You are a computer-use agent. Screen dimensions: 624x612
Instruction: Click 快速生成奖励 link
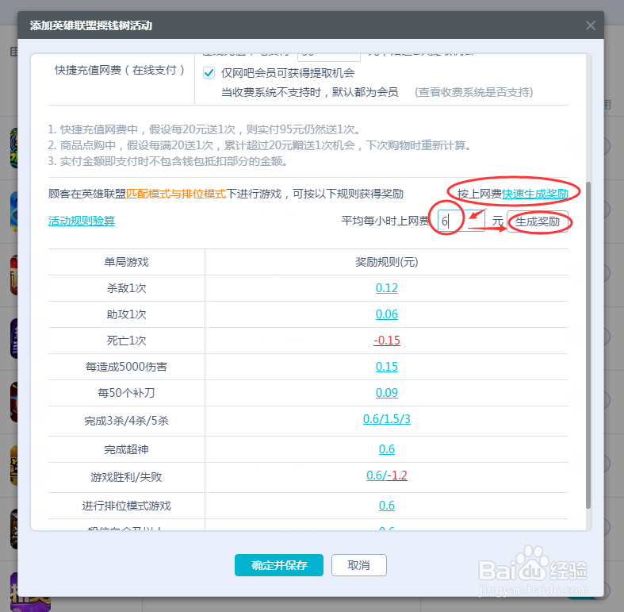(x=535, y=194)
